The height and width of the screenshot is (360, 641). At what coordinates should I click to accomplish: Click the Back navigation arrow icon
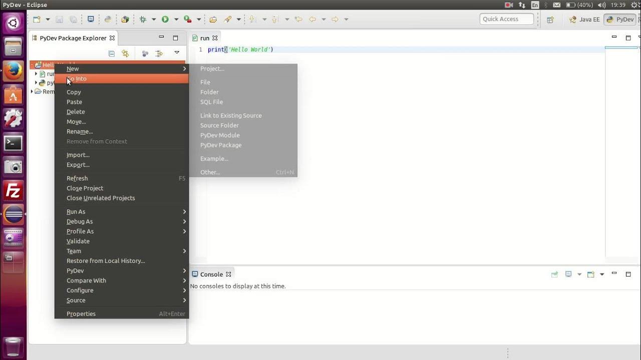coord(312,19)
